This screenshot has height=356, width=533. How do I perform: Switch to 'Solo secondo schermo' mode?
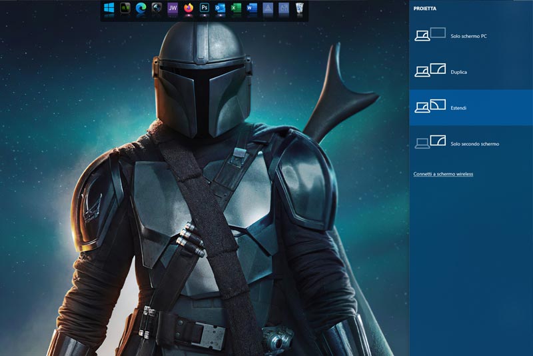pyautogui.click(x=471, y=143)
